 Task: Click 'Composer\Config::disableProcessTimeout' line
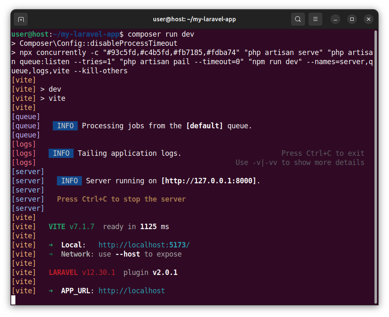point(98,43)
